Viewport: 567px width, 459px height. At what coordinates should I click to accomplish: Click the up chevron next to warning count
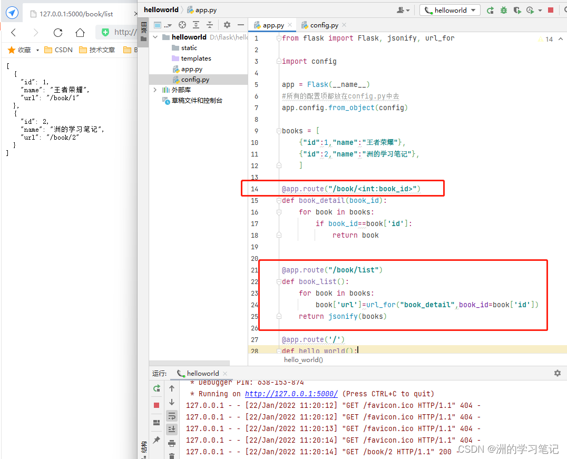coord(561,38)
